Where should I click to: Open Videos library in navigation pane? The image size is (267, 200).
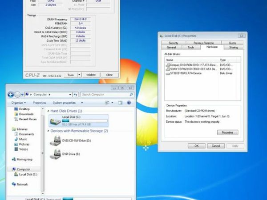pyautogui.click(x=21, y=149)
